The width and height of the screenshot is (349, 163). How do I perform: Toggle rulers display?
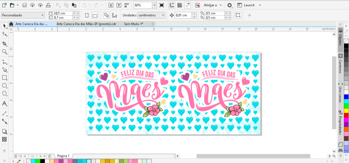pos(171,5)
